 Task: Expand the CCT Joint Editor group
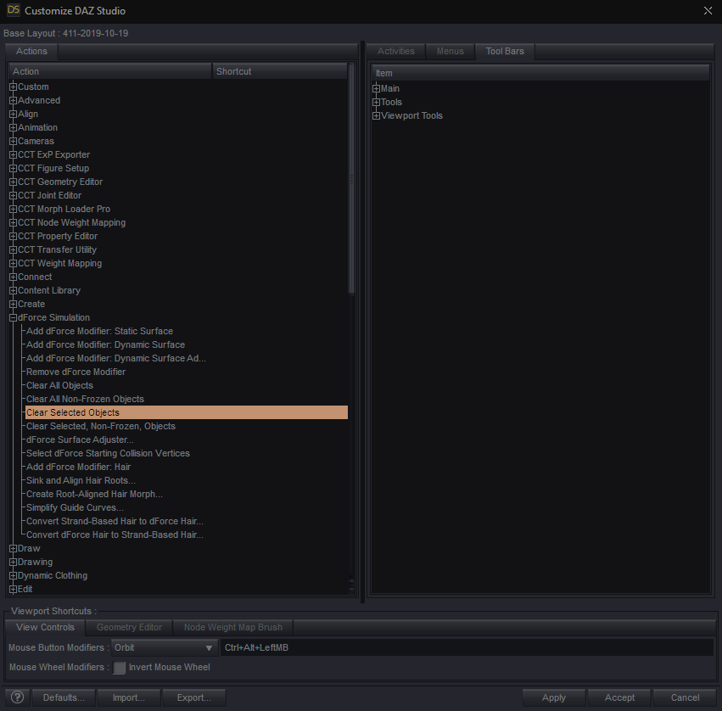coord(14,195)
